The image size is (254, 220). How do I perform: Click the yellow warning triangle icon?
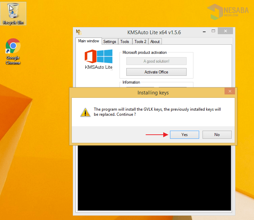(85, 112)
